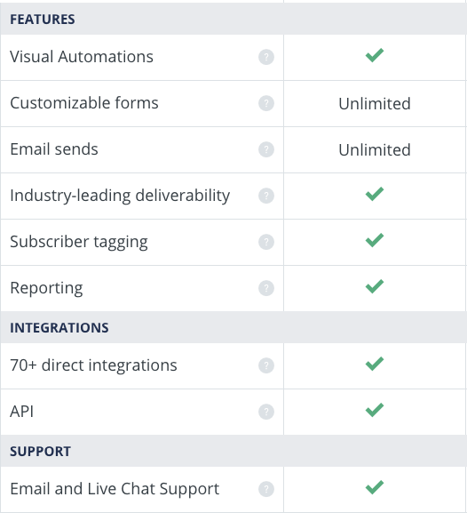The image size is (467, 513).
Task: Show the API help tooltip icon
Action: [x=266, y=412]
